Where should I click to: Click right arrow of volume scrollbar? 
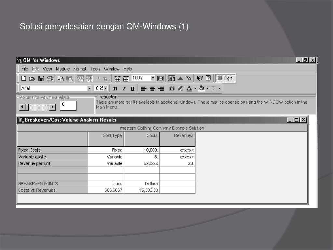pyautogui.click(x=52, y=107)
